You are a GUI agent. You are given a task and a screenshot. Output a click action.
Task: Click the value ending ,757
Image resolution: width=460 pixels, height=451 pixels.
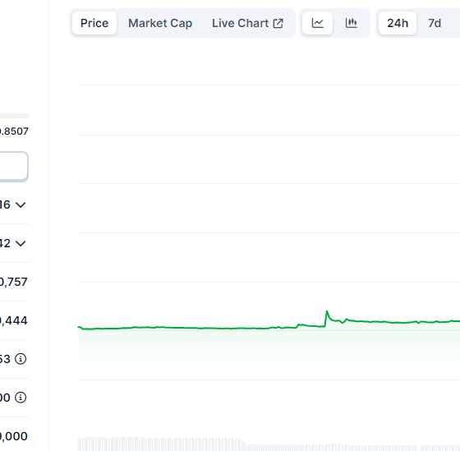(13, 282)
